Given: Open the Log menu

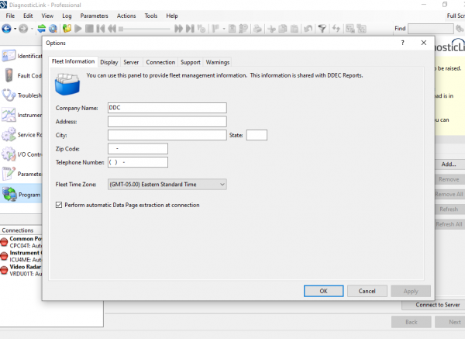Looking at the screenshot, I should [67, 16].
